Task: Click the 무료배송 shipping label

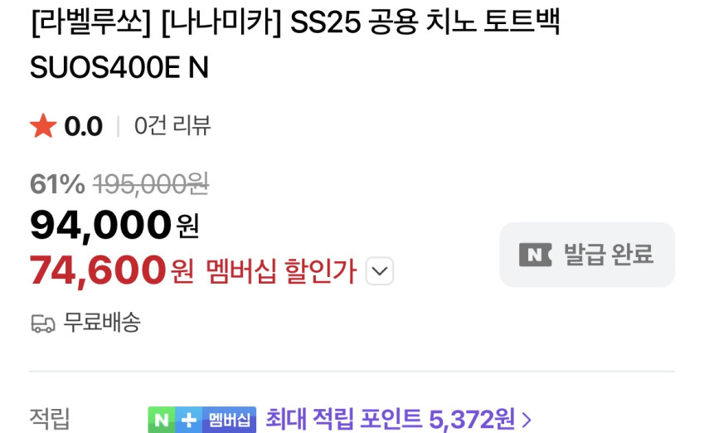Action: pyautogui.click(x=102, y=323)
